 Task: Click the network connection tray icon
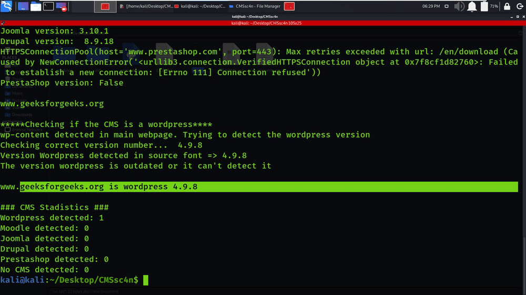(447, 6)
